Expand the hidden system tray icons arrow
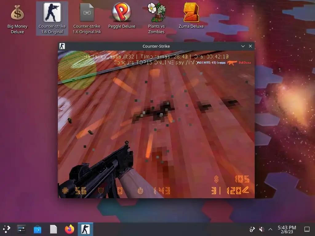Viewport: 315px width, 236px height. (x=270, y=229)
